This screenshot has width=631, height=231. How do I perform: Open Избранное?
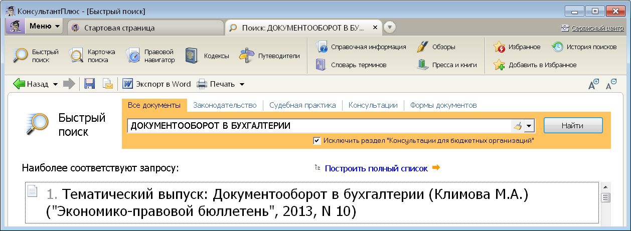point(517,47)
